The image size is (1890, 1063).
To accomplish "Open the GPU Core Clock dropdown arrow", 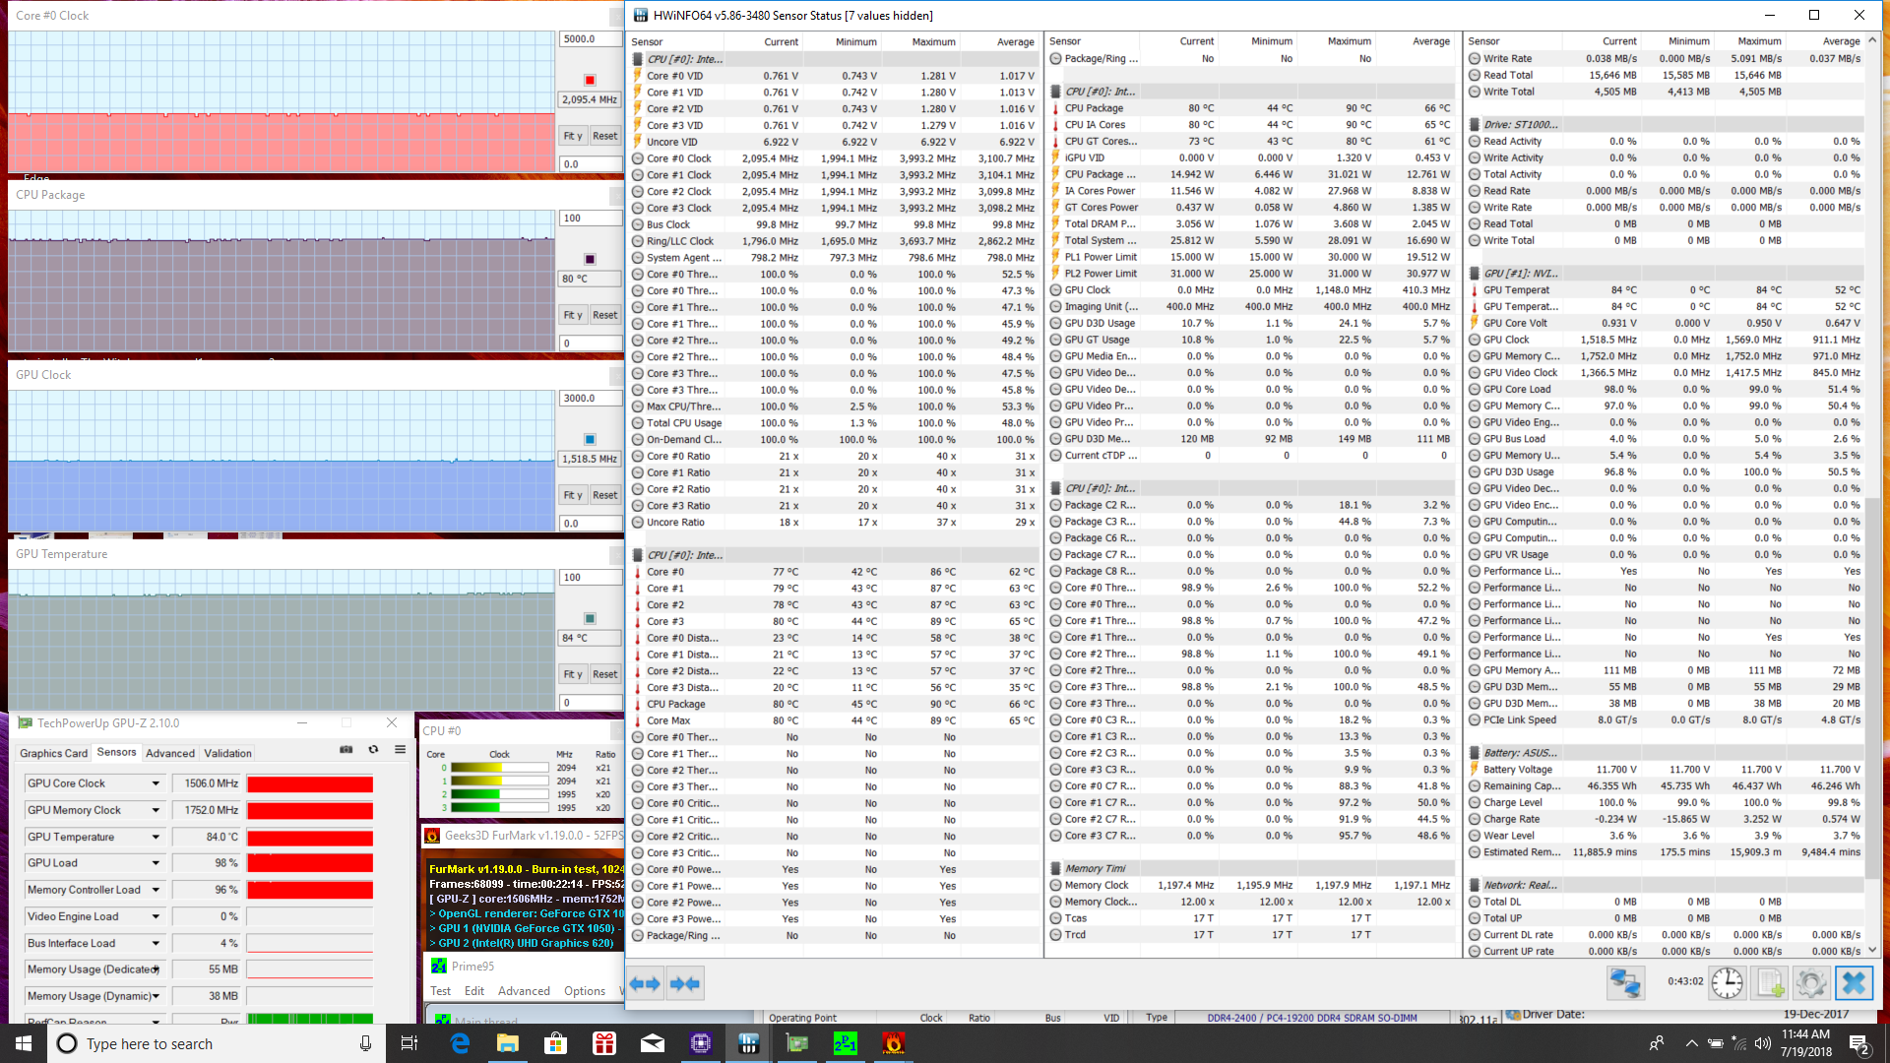I will 156,783.
